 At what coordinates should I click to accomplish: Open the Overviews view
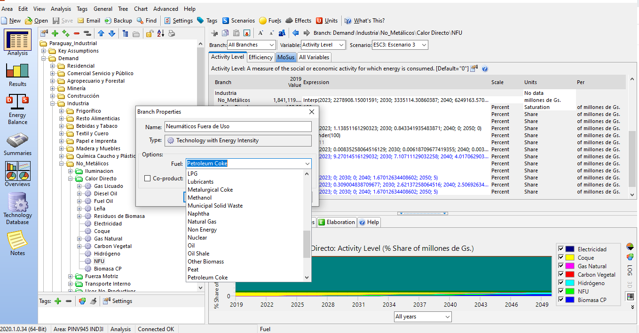point(18,175)
